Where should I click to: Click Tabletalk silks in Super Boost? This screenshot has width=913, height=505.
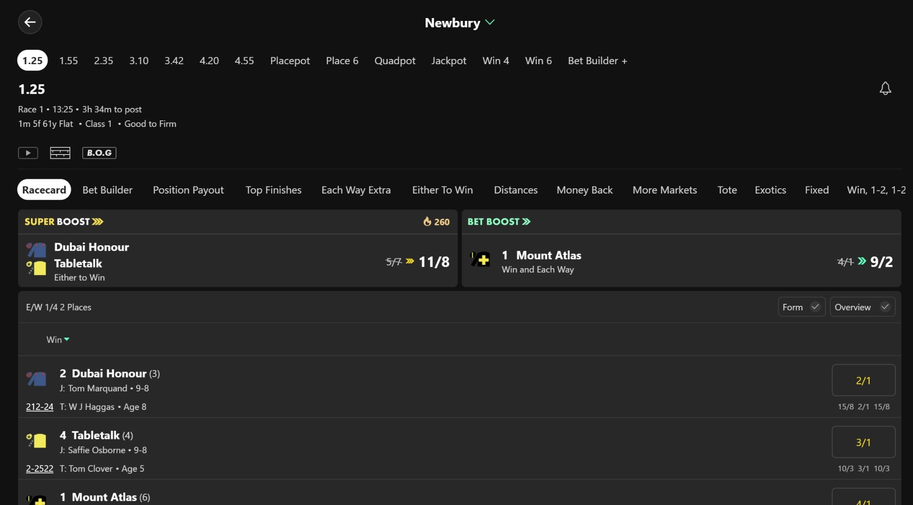pyautogui.click(x=36, y=267)
